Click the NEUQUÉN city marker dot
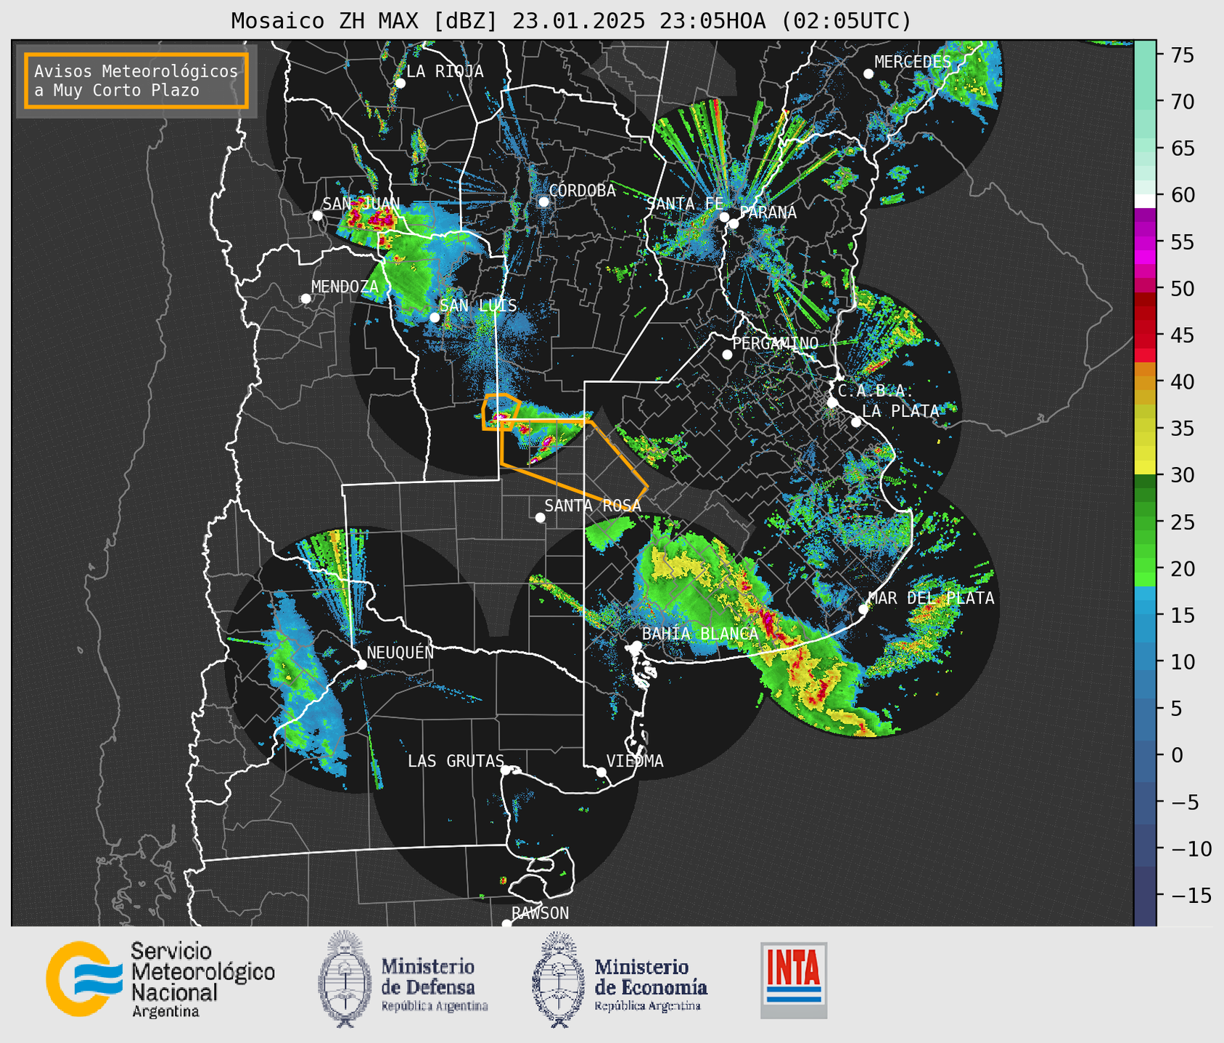The image size is (1224, 1043). tap(361, 664)
